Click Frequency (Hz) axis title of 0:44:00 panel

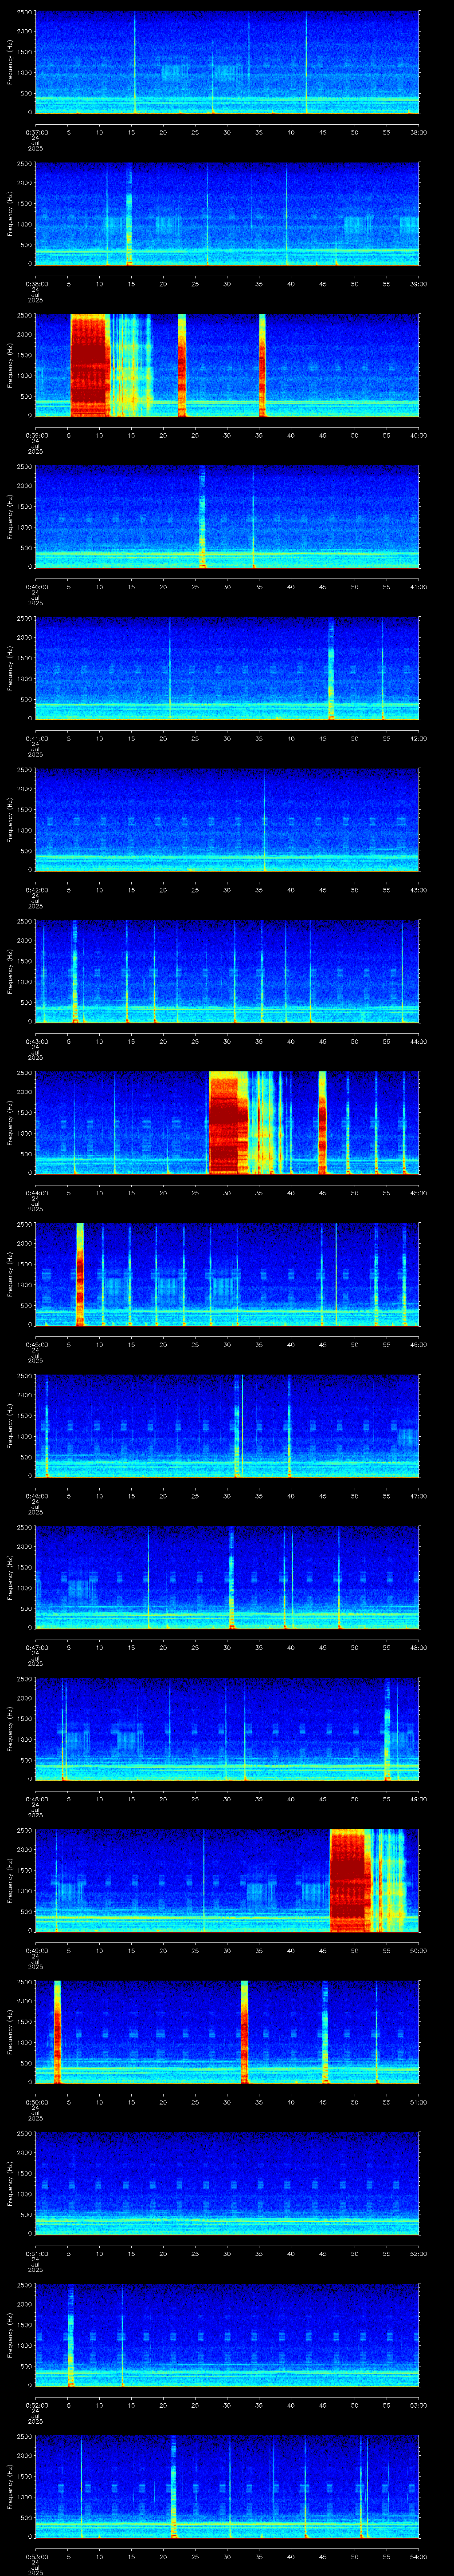(x=10, y=1123)
